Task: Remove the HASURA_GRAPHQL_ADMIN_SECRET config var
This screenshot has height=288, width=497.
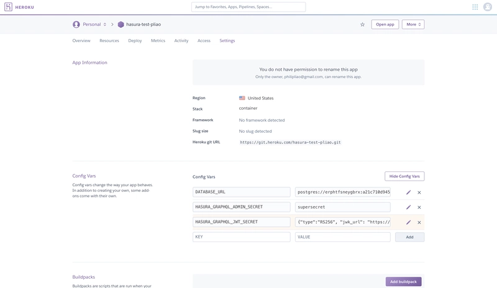Action: tap(419, 207)
